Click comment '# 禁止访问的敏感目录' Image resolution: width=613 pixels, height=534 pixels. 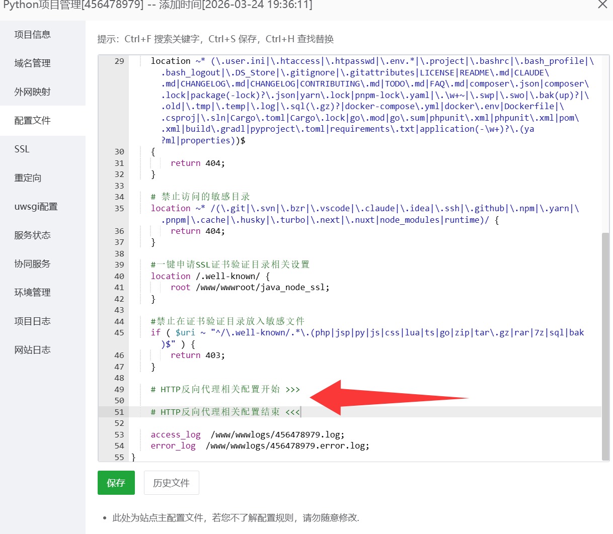(x=200, y=197)
